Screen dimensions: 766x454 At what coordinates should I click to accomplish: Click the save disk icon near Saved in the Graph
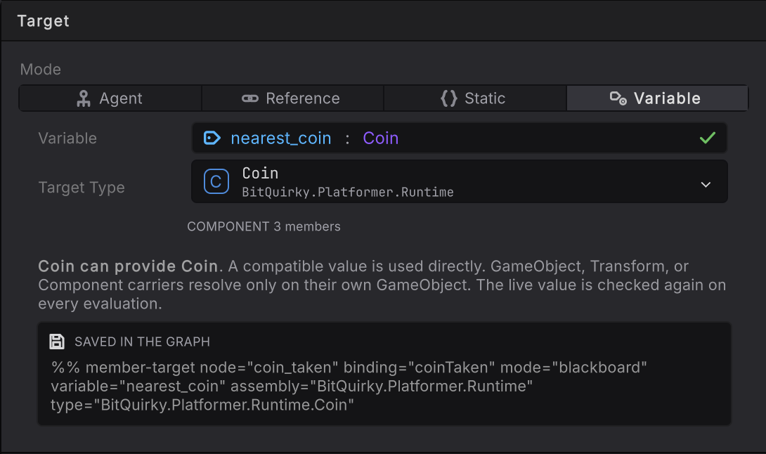pyautogui.click(x=57, y=342)
